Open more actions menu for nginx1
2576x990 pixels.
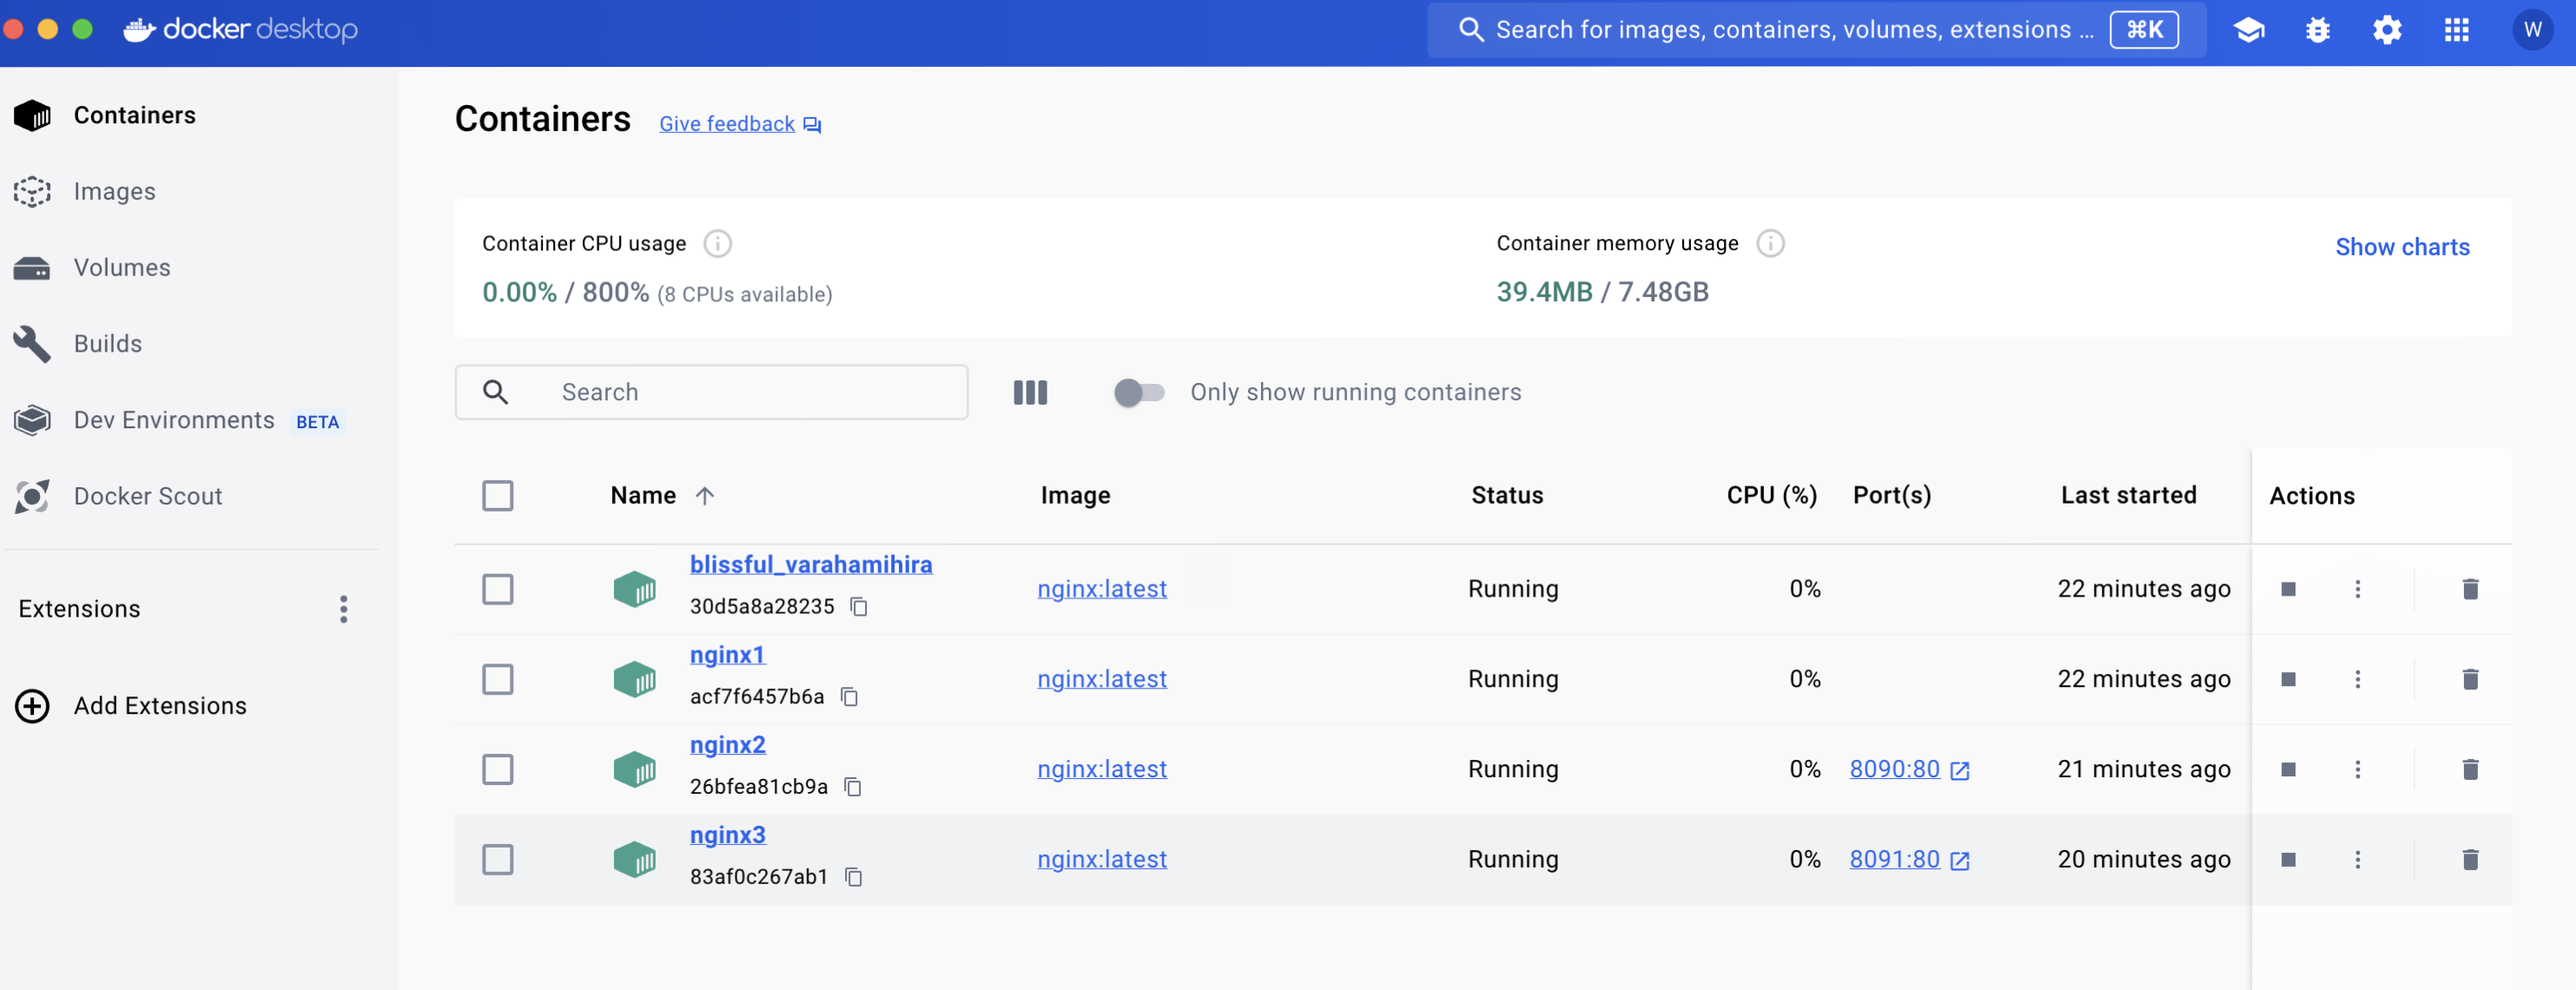point(2357,679)
